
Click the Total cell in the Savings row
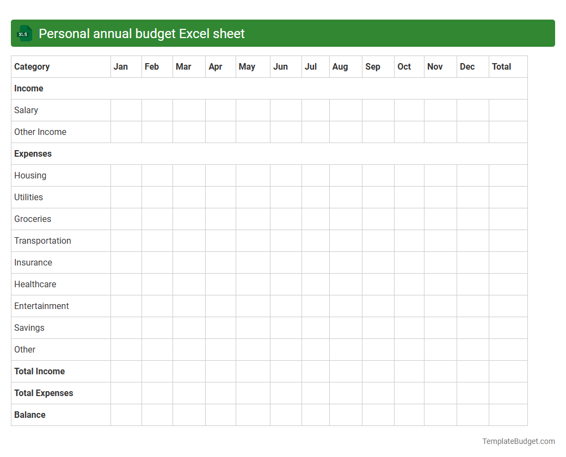508,328
